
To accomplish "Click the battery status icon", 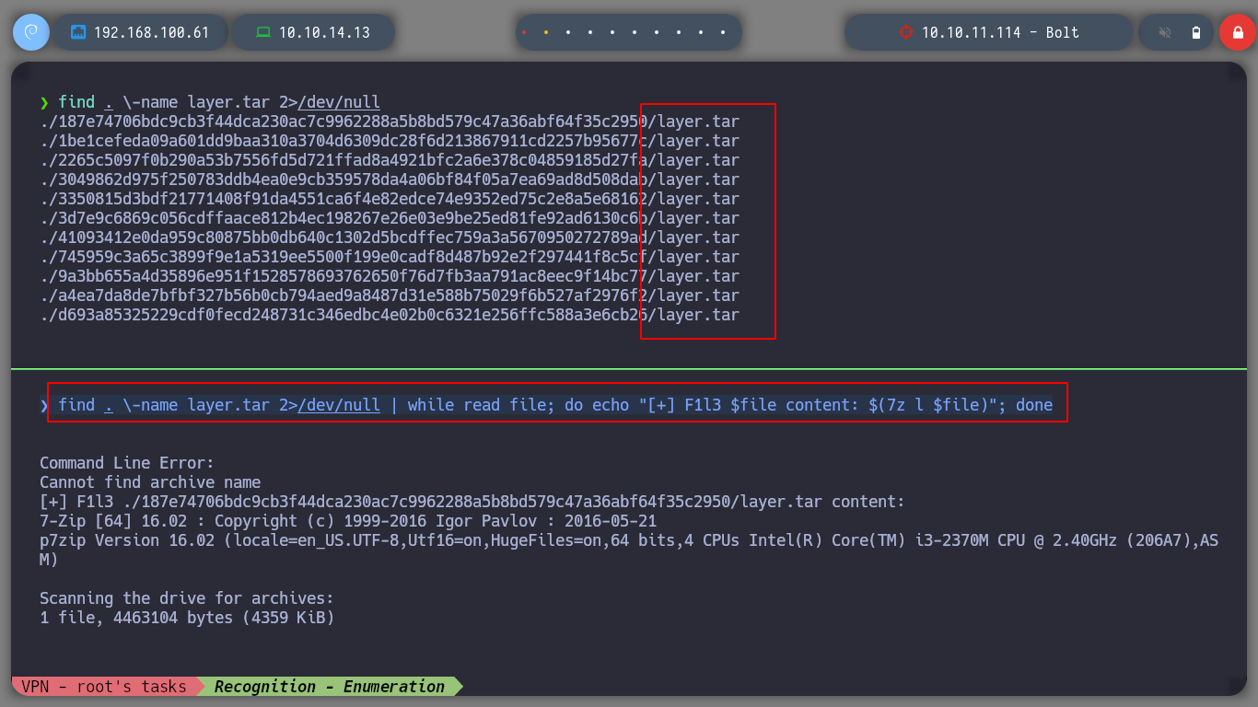I will [1196, 32].
